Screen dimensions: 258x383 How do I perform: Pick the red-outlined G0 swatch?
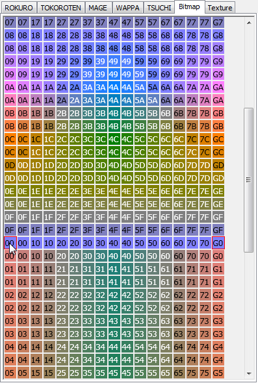pyautogui.click(x=218, y=243)
